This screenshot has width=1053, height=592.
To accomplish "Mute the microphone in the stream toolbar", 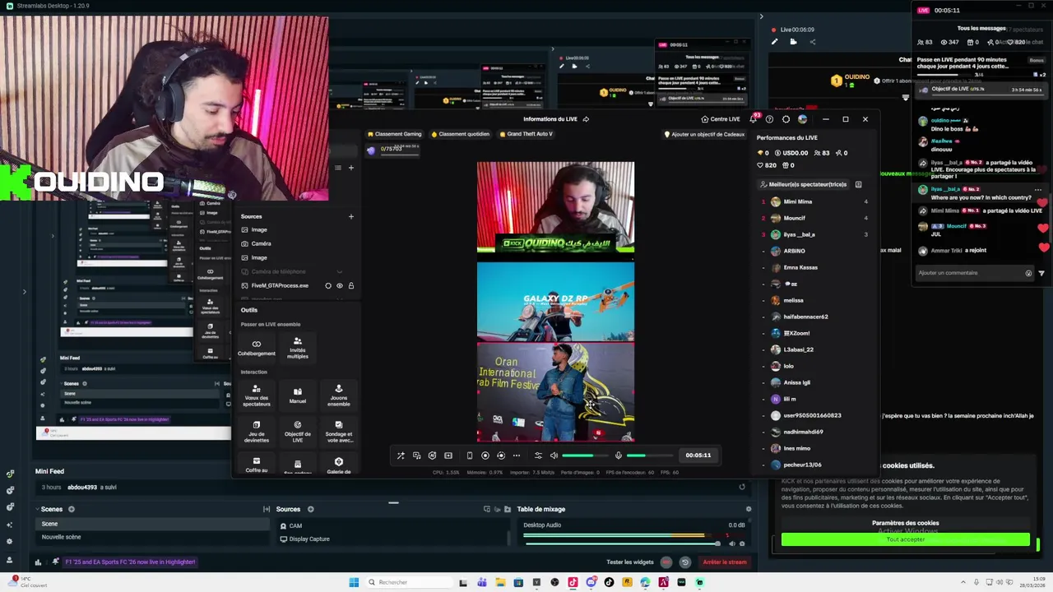I will tap(619, 456).
